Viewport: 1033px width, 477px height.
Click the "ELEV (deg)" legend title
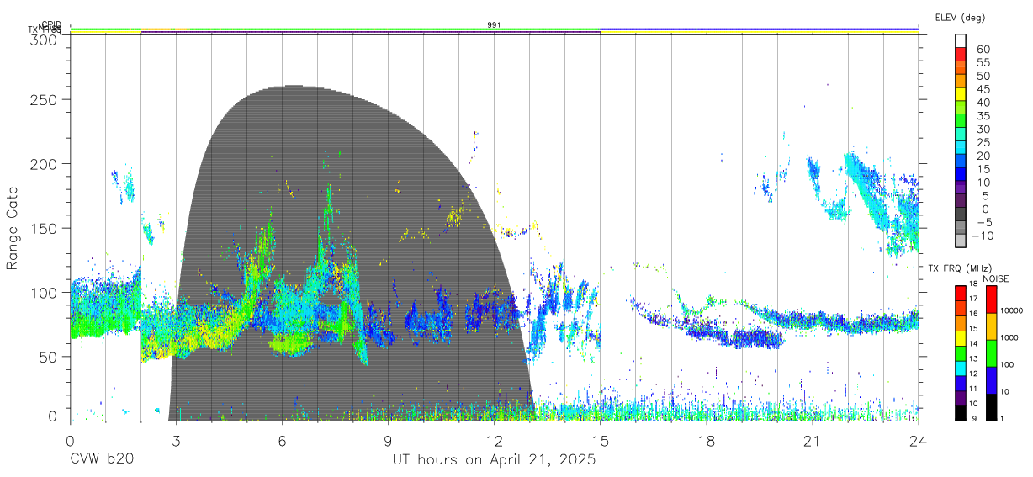tap(960, 17)
